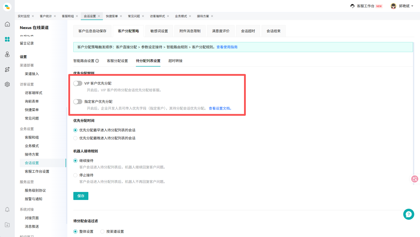The image size is (420, 237).
Task: Switch to 快捷菜单 page tab
Action: [112, 16]
